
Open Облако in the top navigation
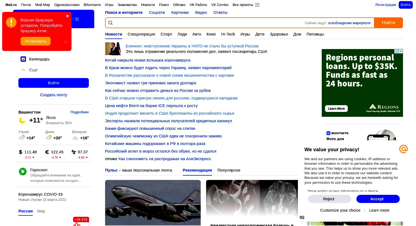coord(179,5)
